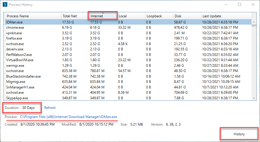Select the wermgr.exe process
This screenshot has width=260, height=142.
click(x=127, y=65)
